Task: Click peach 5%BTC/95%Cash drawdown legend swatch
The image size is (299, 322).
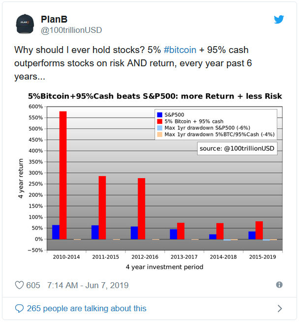Action: coord(160,134)
